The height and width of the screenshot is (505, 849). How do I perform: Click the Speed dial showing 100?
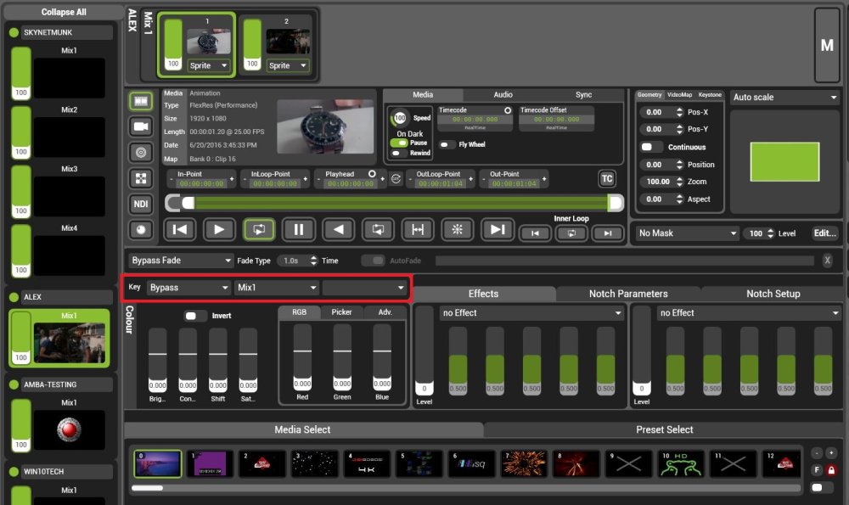tap(400, 117)
